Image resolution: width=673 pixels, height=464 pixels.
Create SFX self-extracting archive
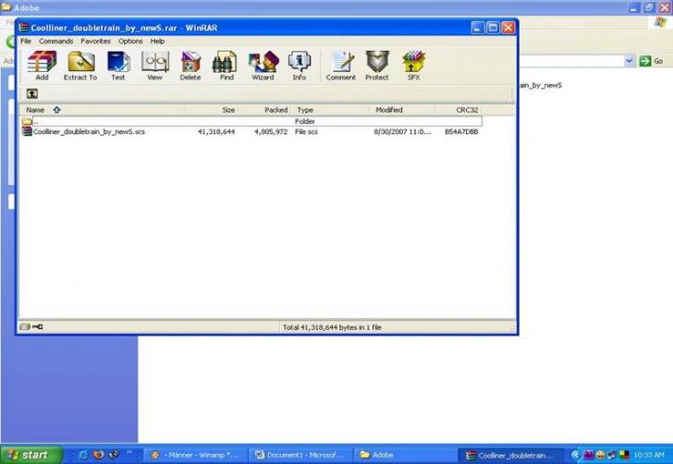[413, 65]
